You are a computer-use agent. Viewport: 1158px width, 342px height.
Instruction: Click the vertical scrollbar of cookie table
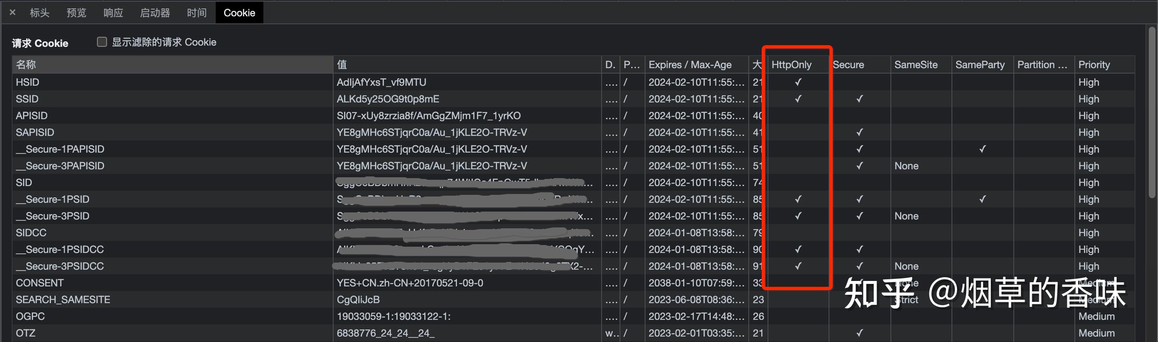pos(1152,112)
